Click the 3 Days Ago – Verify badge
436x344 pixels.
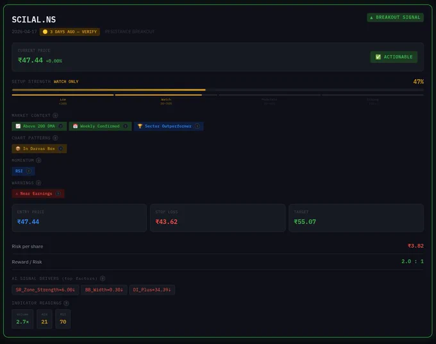(x=69, y=31)
